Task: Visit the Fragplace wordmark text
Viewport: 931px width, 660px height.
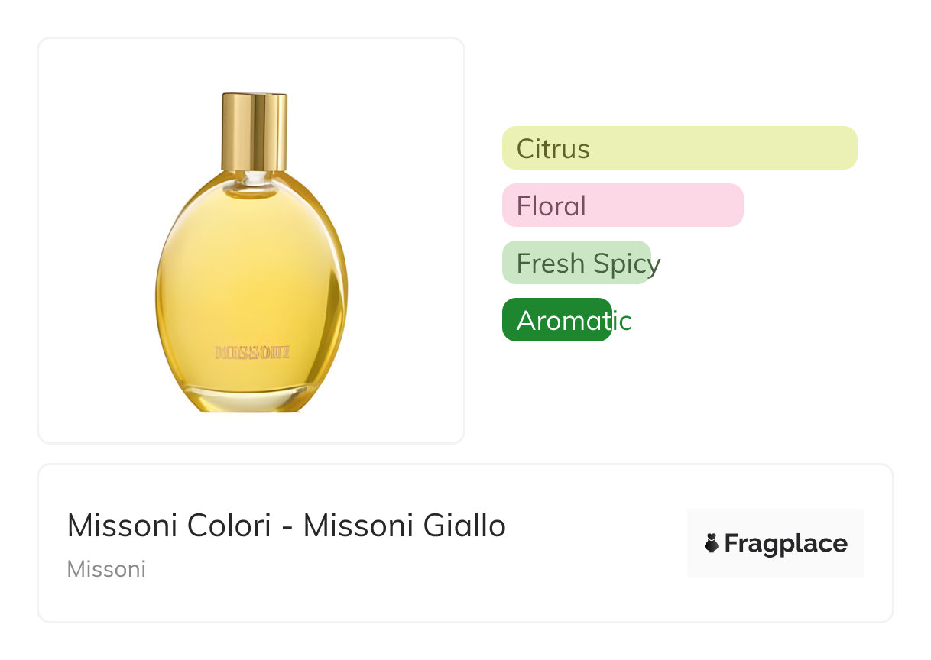Action: click(x=785, y=544)
